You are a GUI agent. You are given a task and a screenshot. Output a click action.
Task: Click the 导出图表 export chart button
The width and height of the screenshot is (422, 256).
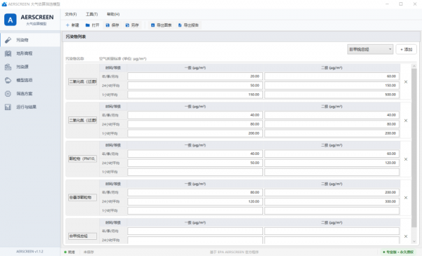pos(161,25)
